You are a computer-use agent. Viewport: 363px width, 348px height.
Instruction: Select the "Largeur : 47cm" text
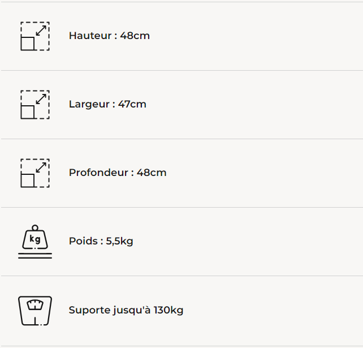(x=107, y=104)
